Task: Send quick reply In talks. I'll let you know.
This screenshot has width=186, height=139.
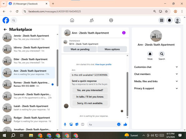Action: tap(90, 97)
